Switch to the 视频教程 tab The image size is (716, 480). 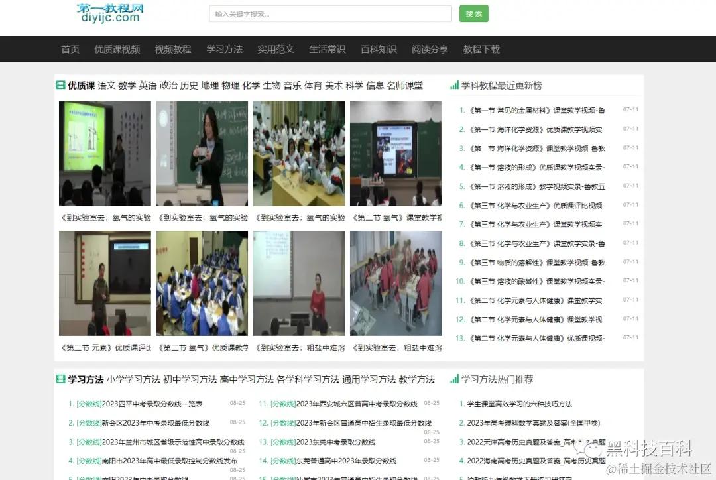click(172, 48)
